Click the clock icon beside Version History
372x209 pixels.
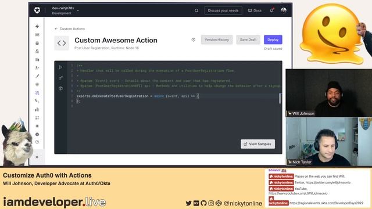pos(194,40)
